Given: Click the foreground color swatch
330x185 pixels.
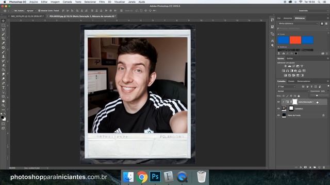Looking at the screenshot, I should click(2, 118).
